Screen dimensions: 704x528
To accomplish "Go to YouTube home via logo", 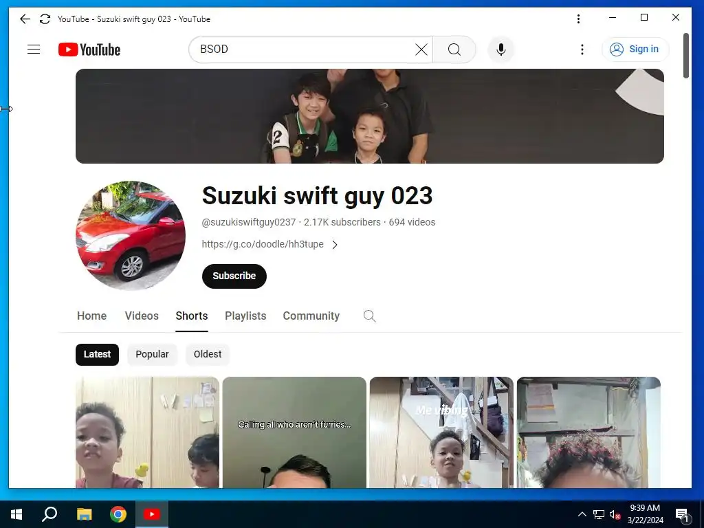I will (89, 49).
